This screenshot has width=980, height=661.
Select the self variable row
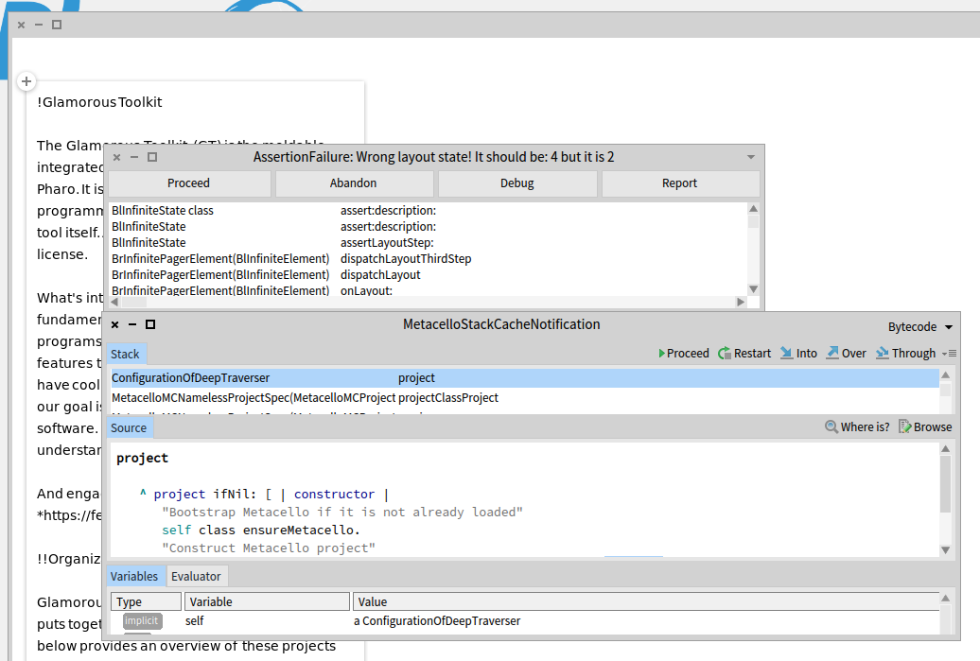coord(524,621)
